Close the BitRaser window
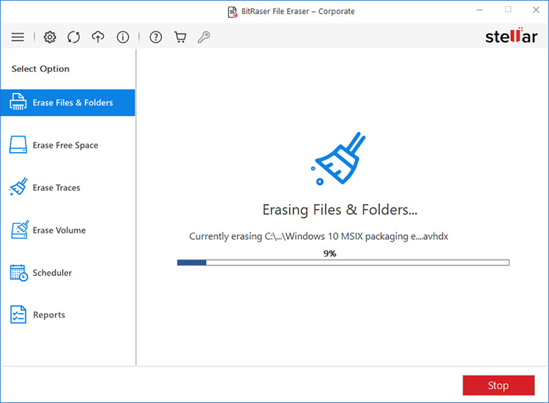Viewport: 549px width, 403px height. [536, 10]
